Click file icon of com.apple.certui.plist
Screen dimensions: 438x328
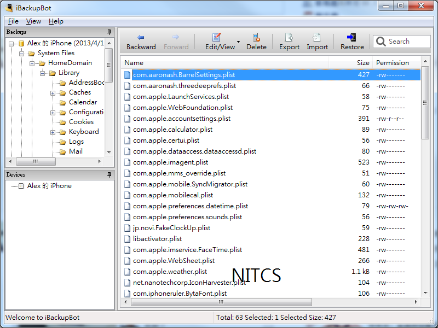coord(128,140)
